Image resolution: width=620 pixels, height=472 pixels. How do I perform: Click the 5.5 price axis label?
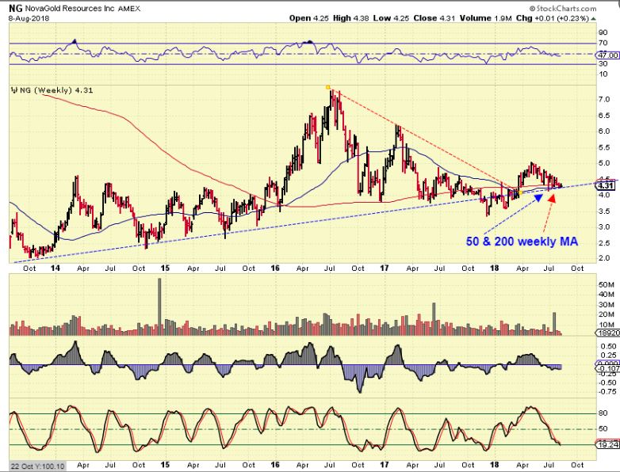(x=603, y=147)
